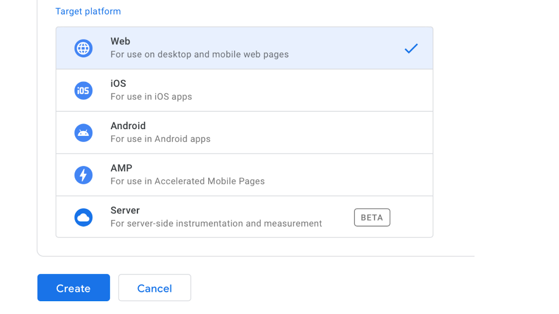Cancel container creation
This screenshot has width=559, height=314.
pyautogui.click(x=155, y=288)
